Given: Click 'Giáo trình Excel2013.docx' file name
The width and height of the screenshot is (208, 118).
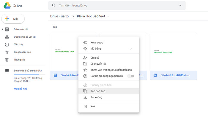Looking at the screenshot, I should tap(175, 75).
